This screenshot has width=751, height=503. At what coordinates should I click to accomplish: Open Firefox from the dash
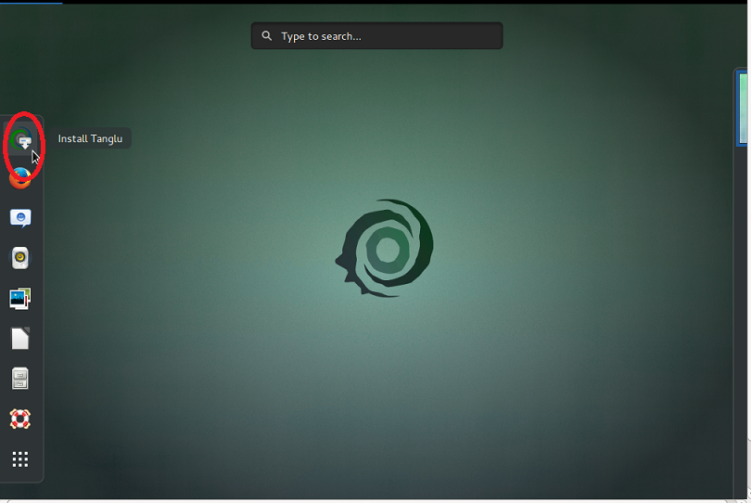point(20,178)
